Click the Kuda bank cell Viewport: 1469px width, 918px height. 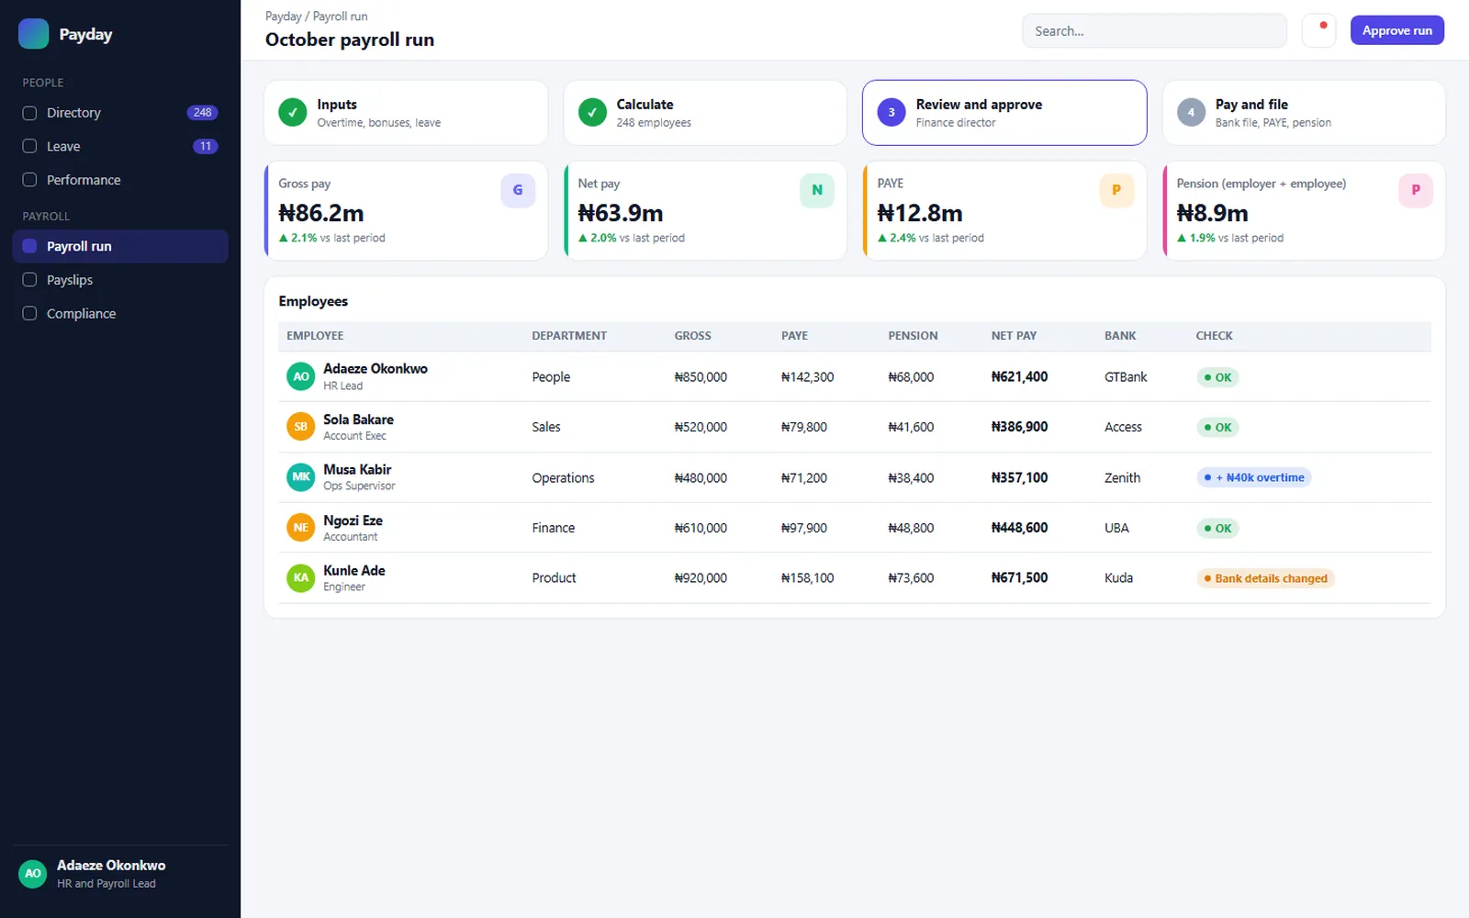pyautogui.click(x=1118, y=577)
